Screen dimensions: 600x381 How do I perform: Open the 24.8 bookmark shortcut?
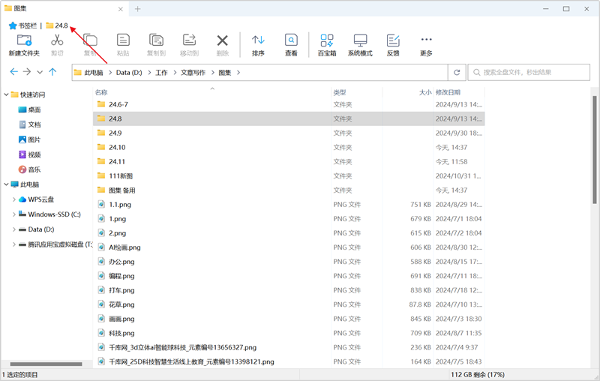57,25
